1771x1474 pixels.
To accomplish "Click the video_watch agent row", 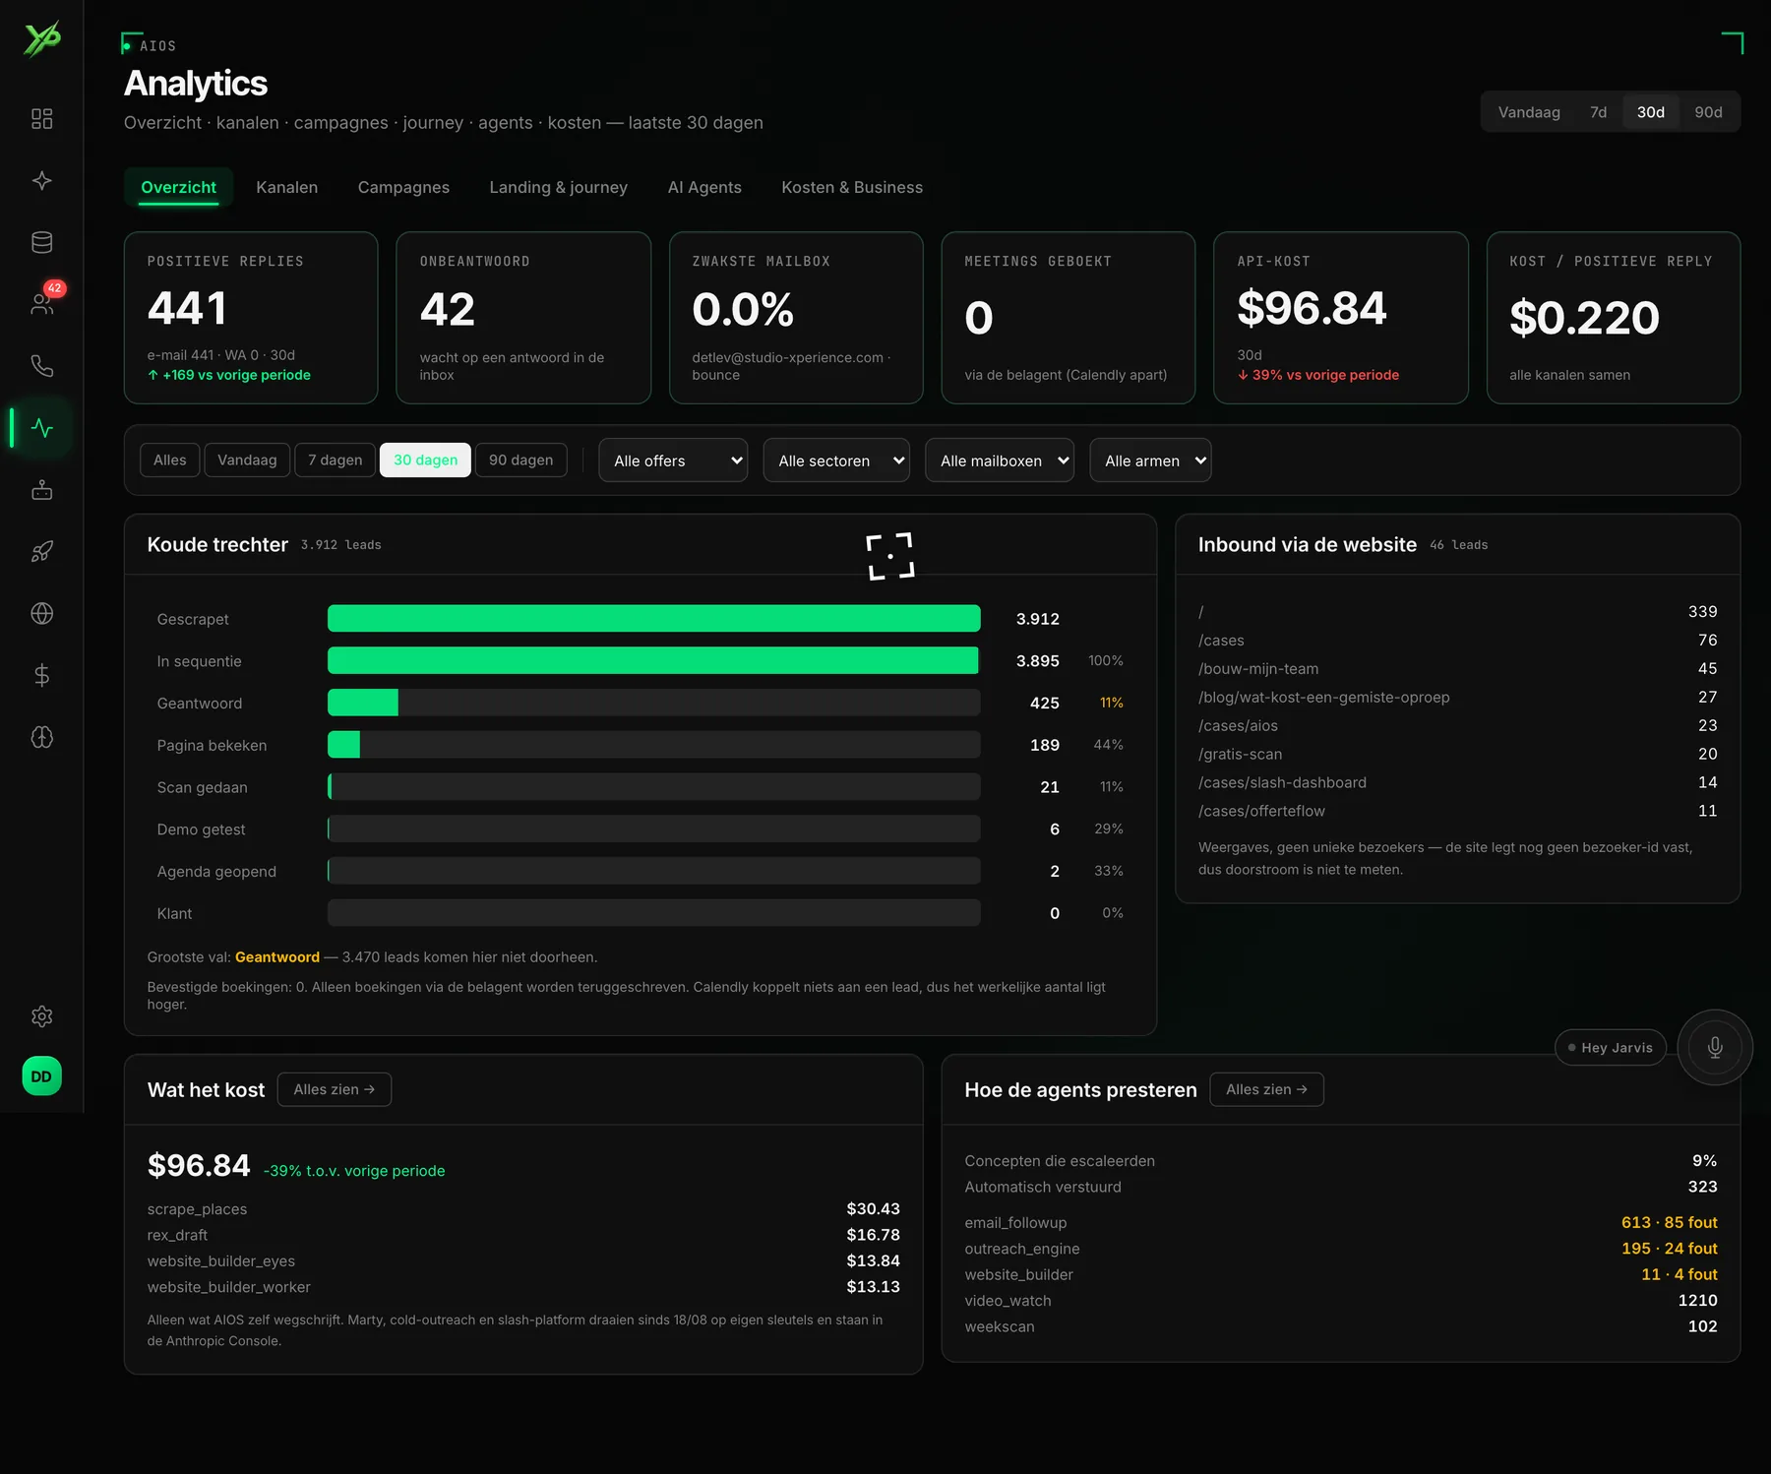I will (1341, 1301).
